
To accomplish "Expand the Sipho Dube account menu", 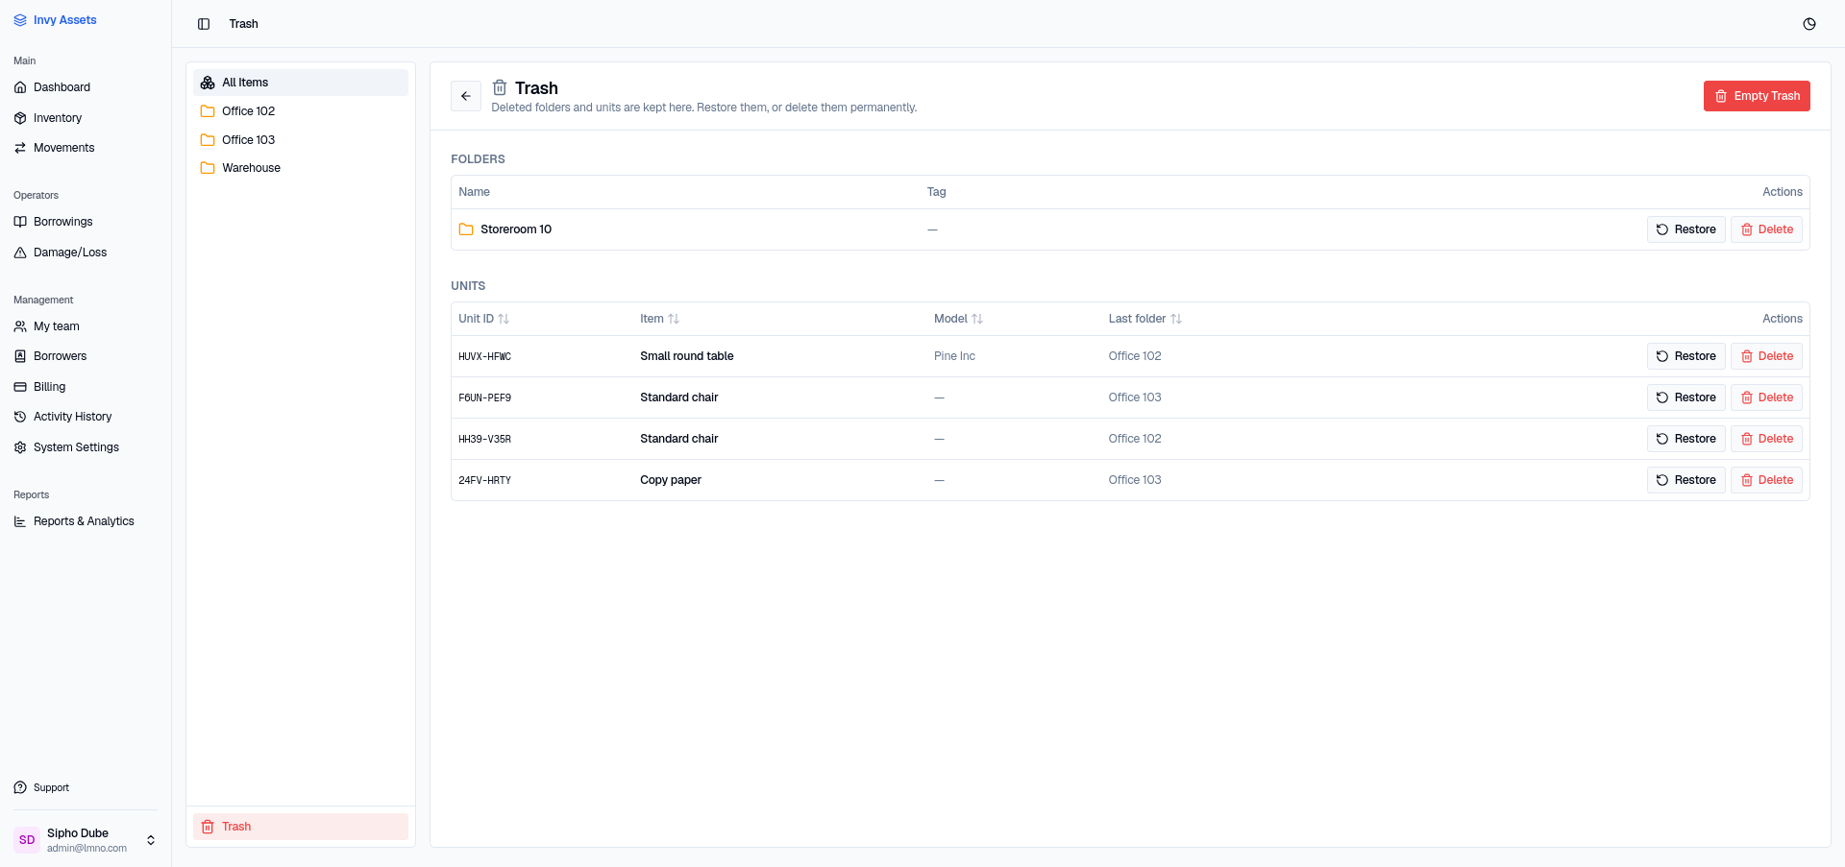I will pos(86,840).
